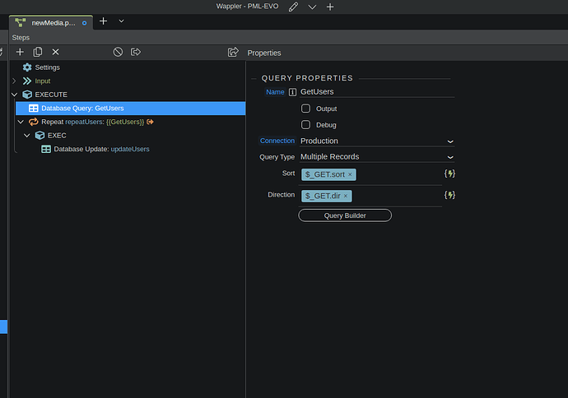Disable the selected step via circle-slash icon
This screenshot has height=398, width=568.
118,52
